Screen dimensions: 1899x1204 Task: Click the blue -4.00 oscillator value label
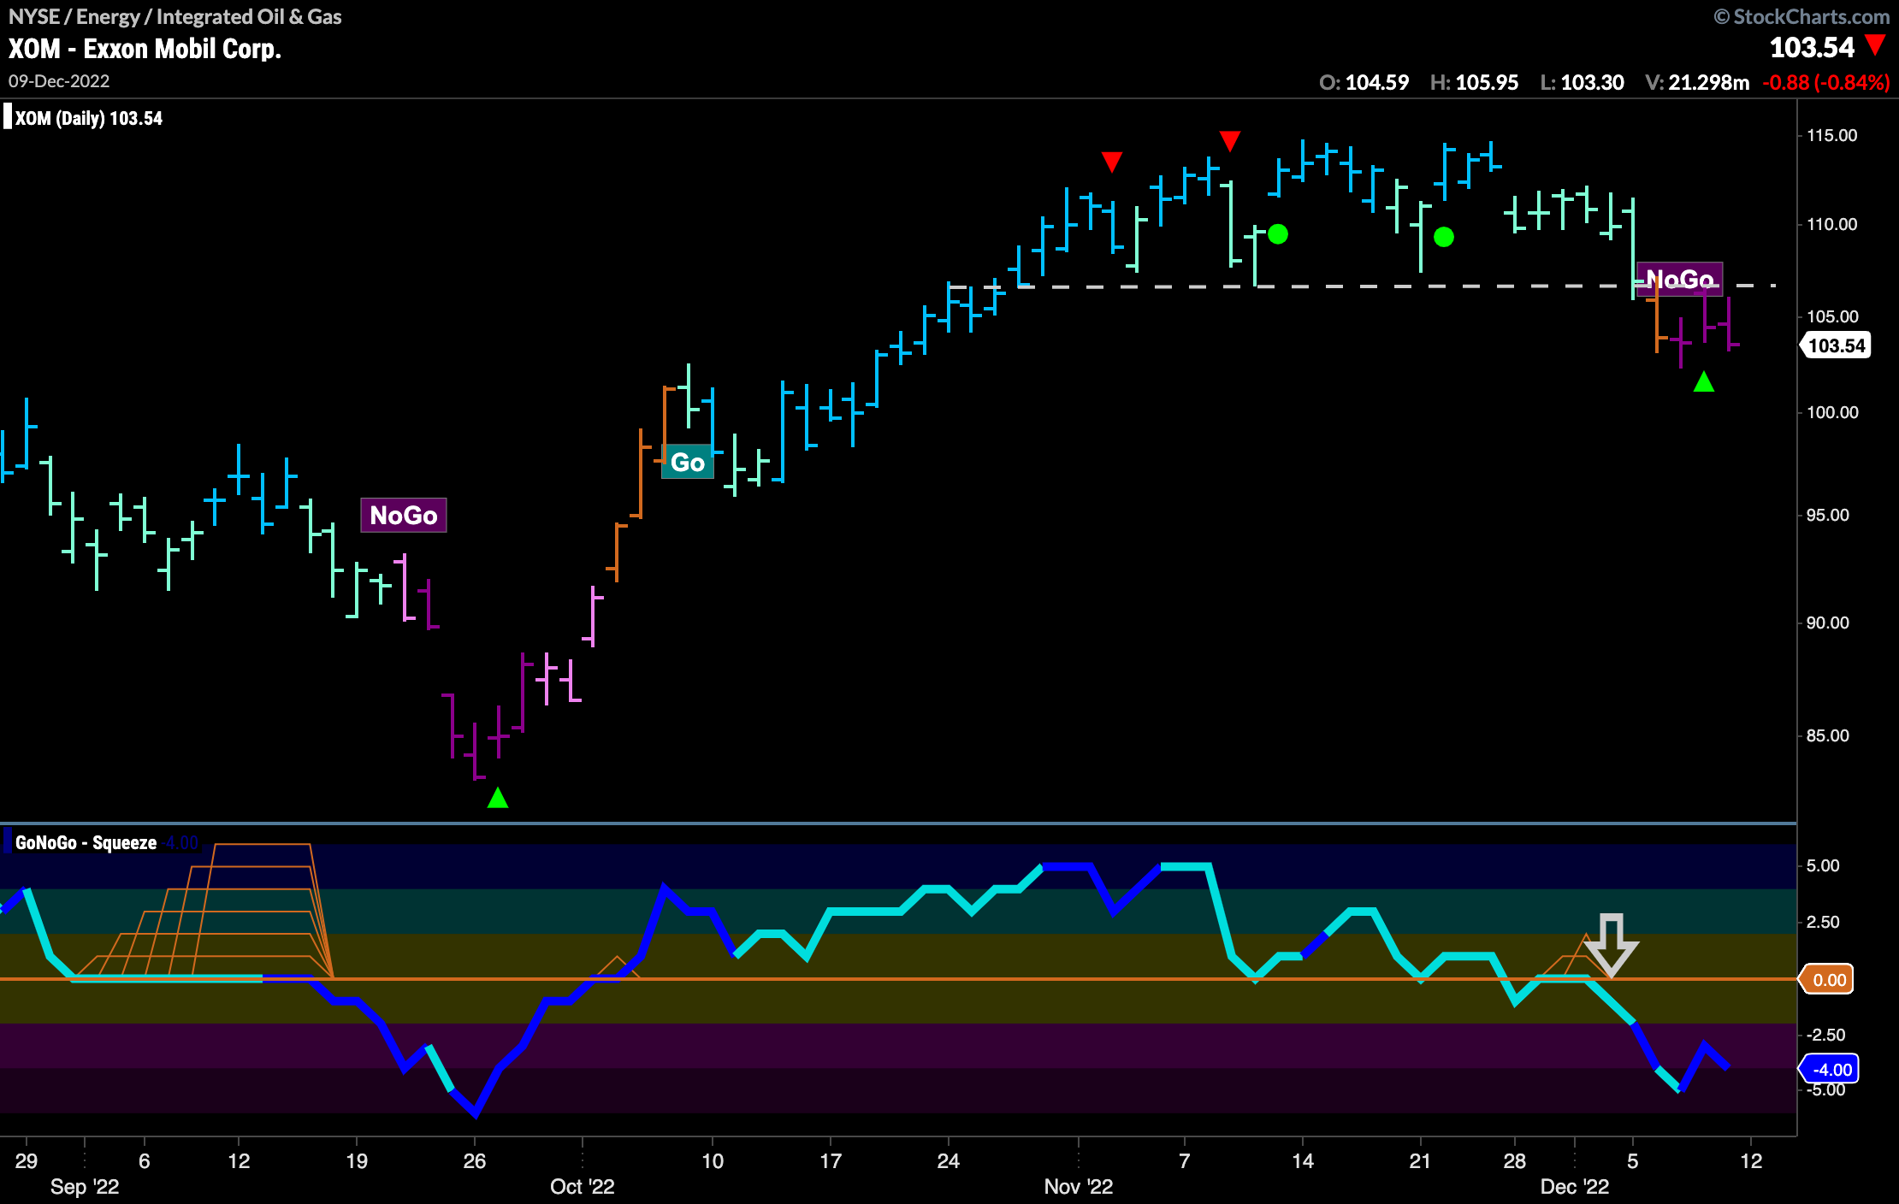(x=1830, y=1070)
